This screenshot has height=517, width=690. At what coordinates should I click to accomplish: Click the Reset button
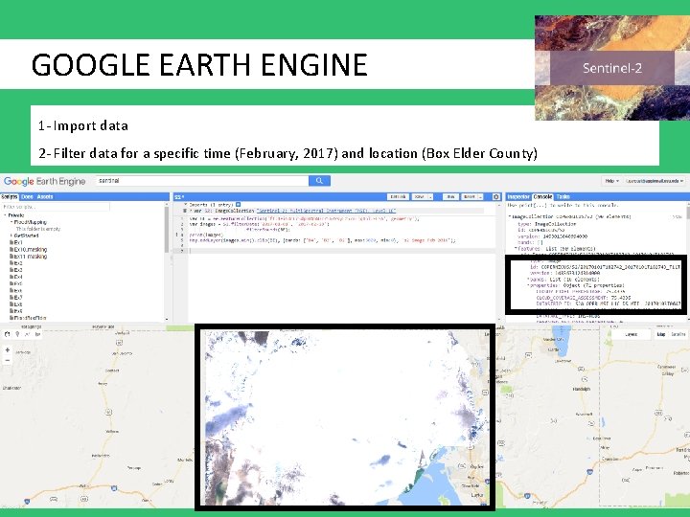point(469,197)
